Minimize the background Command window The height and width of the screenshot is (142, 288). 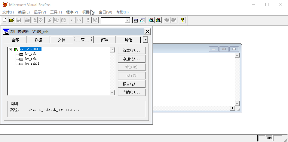[214, 49]
